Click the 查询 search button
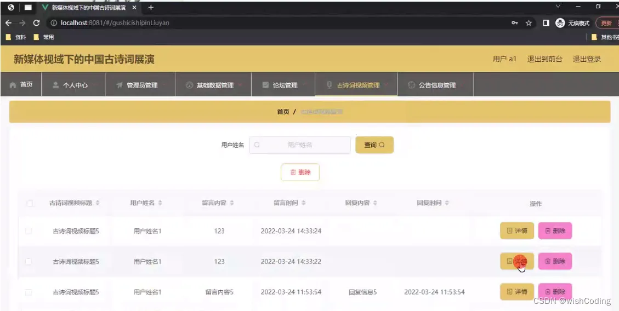 (374, 145)
